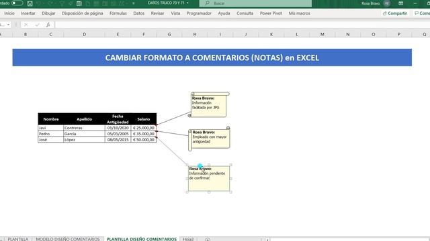Open Rosa Bravo account avatar
The width and height of the screenshot is (430, 241).
pyautogui.click(x=387, y=3)
